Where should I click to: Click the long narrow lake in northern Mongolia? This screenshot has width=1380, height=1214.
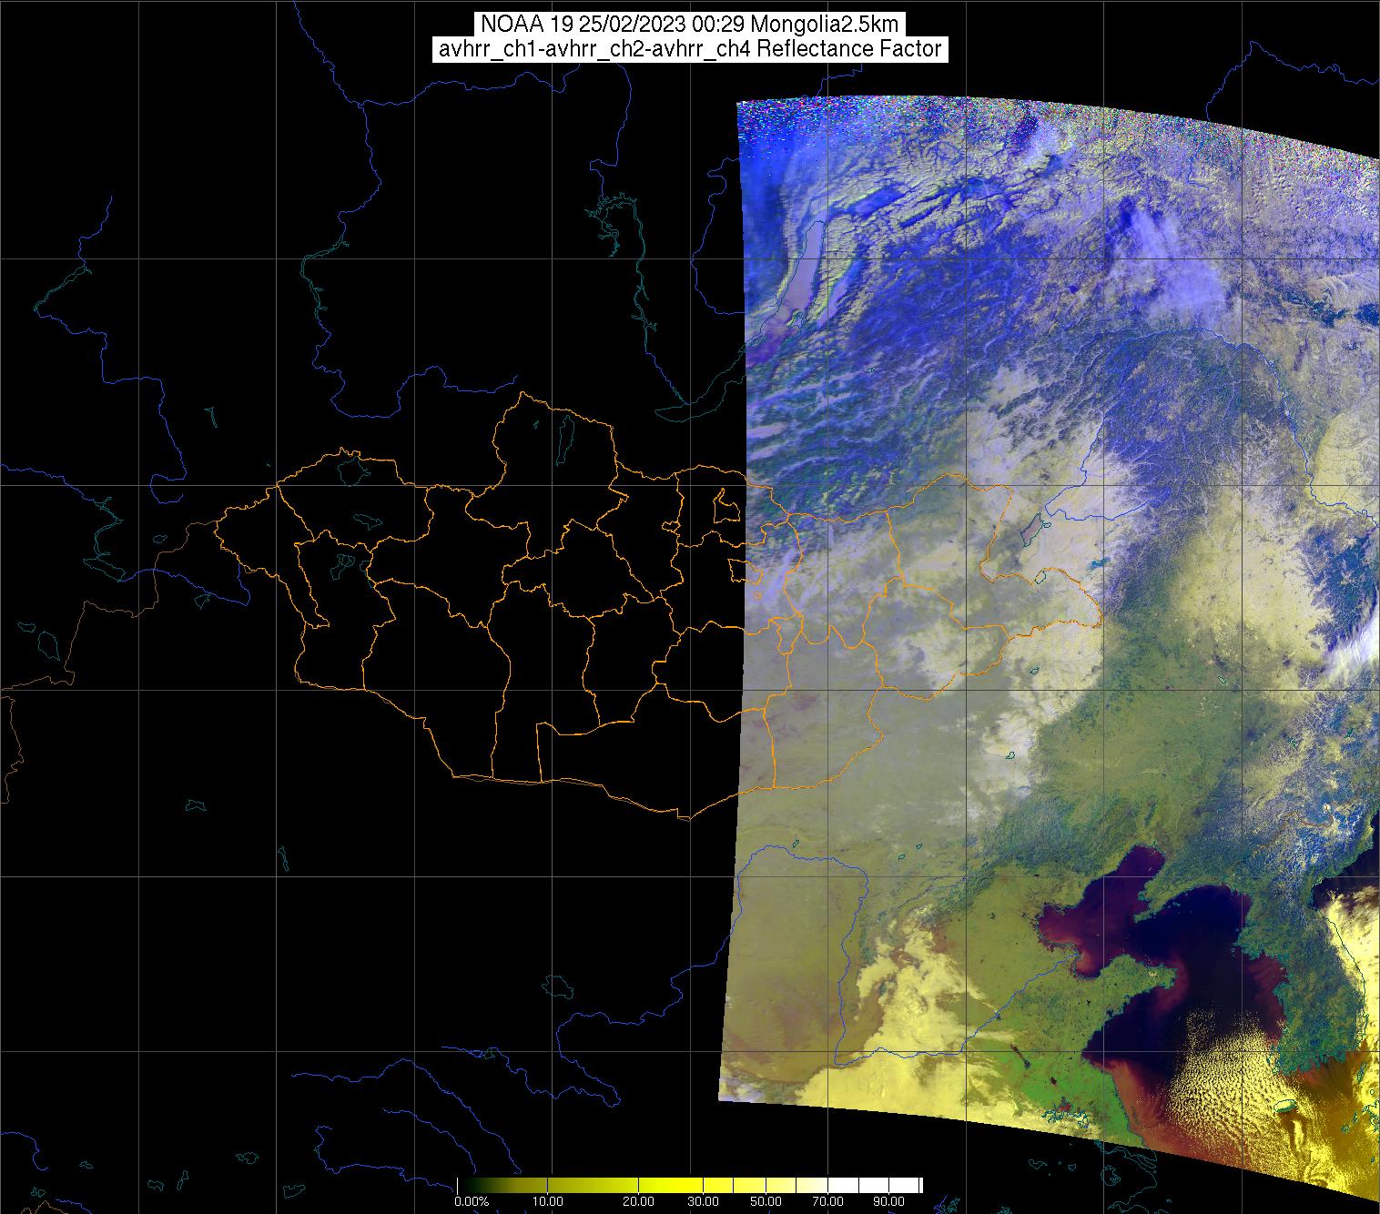[566, 439]
